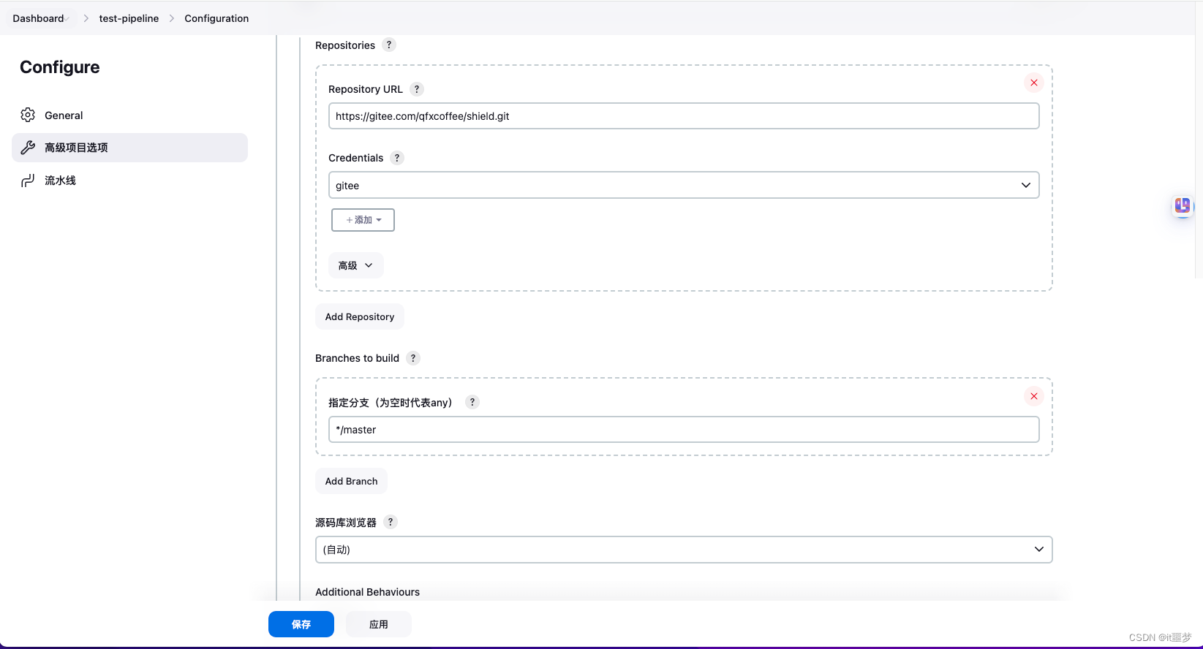Screen dimensions: 1203x649
Task: Open Configuration breadcrumb
Action: (216, 18)
